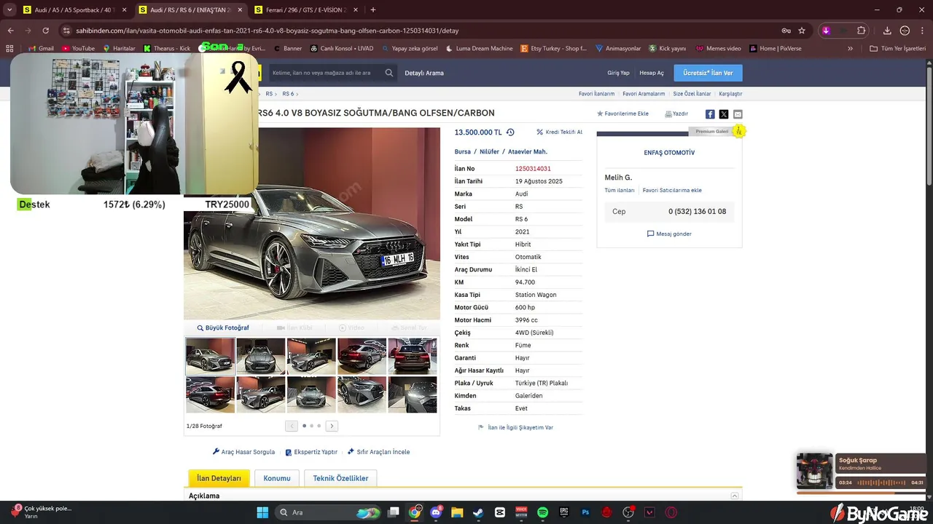Select the İlan Detayları tab
Viewport: 933px width, 524px height.
click(219, 478)
